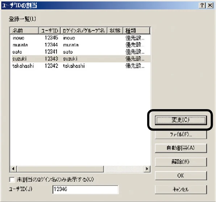Screen dimensions: 216x202
Task: Focus the ユーザID(J) input field
Action: click(x=86, y=189)
